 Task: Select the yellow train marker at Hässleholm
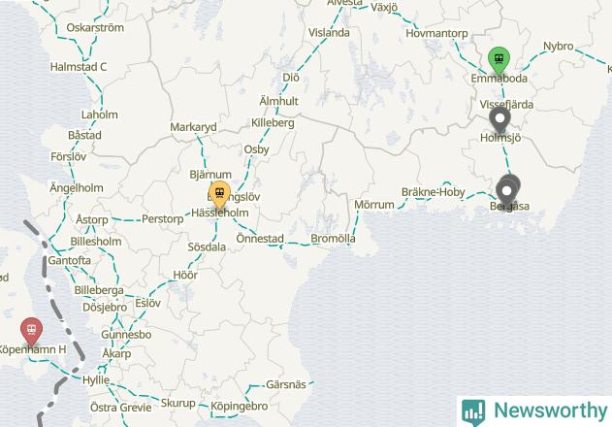(219, 194)
